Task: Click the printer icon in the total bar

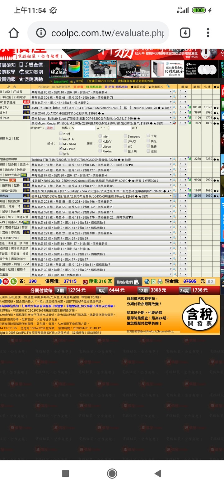Action: 160,282
